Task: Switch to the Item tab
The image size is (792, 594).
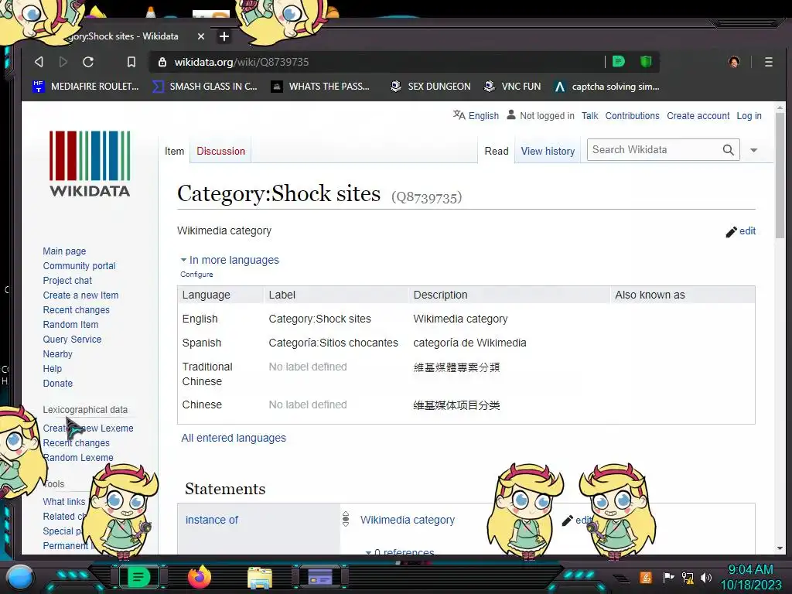Action: (x=174, y=151)
